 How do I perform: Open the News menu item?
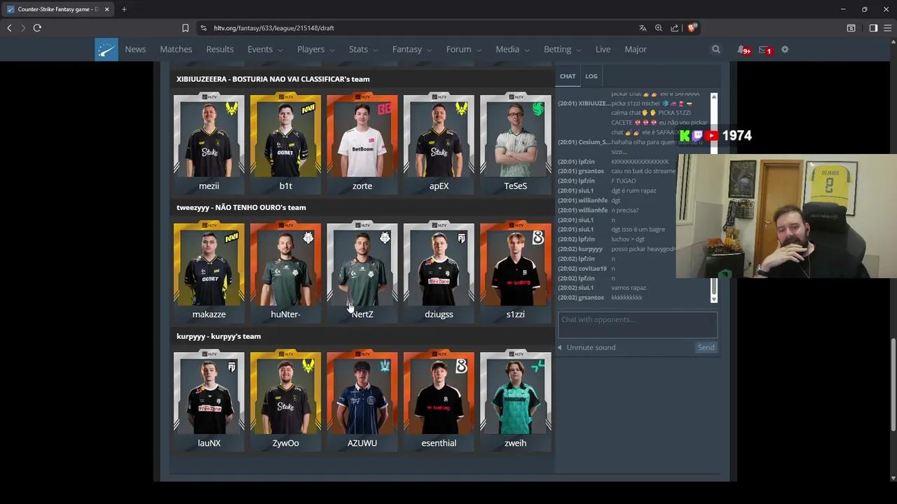(x=135, y=50)
